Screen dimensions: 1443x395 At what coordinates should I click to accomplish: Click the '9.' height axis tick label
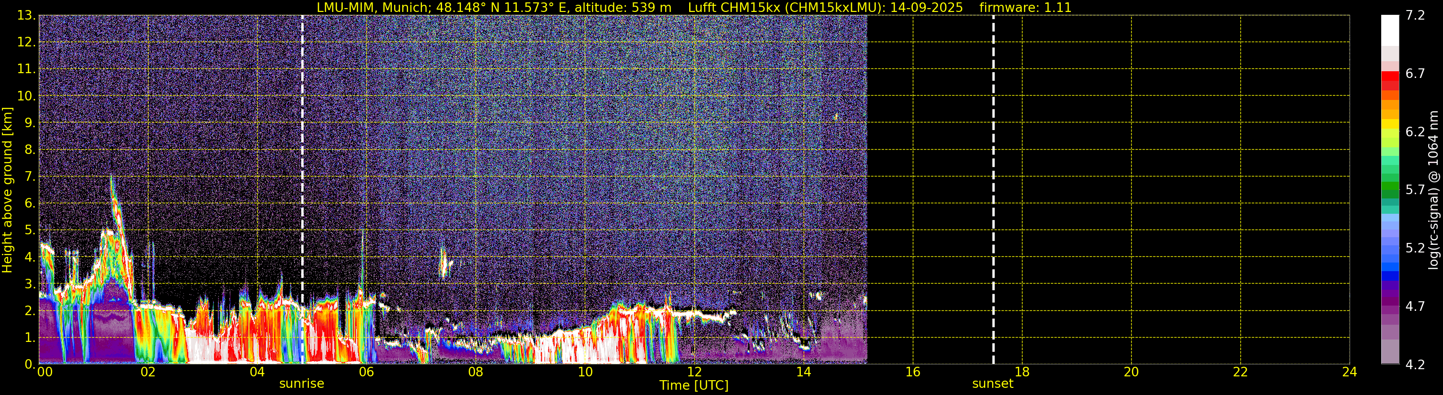coord(30,122)
